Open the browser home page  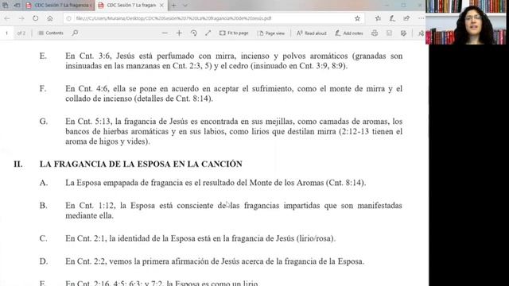click(x=50, y=18)
